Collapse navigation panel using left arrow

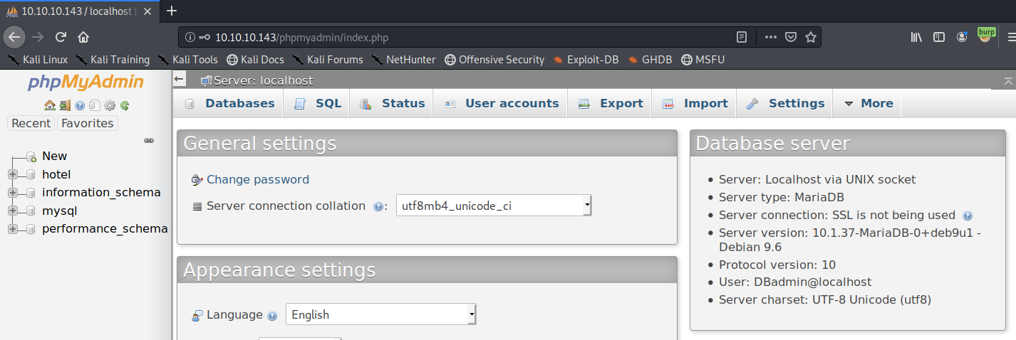tap(180, 80)
